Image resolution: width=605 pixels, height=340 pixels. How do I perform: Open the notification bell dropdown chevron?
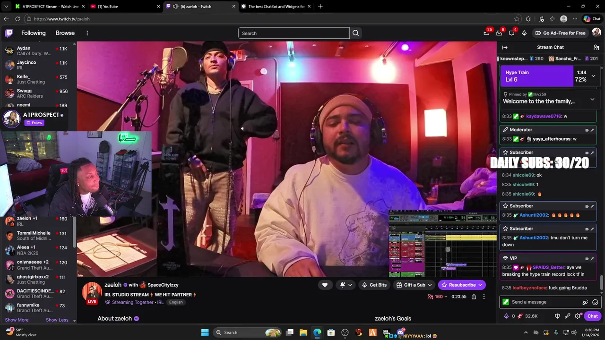click(350, 285)
